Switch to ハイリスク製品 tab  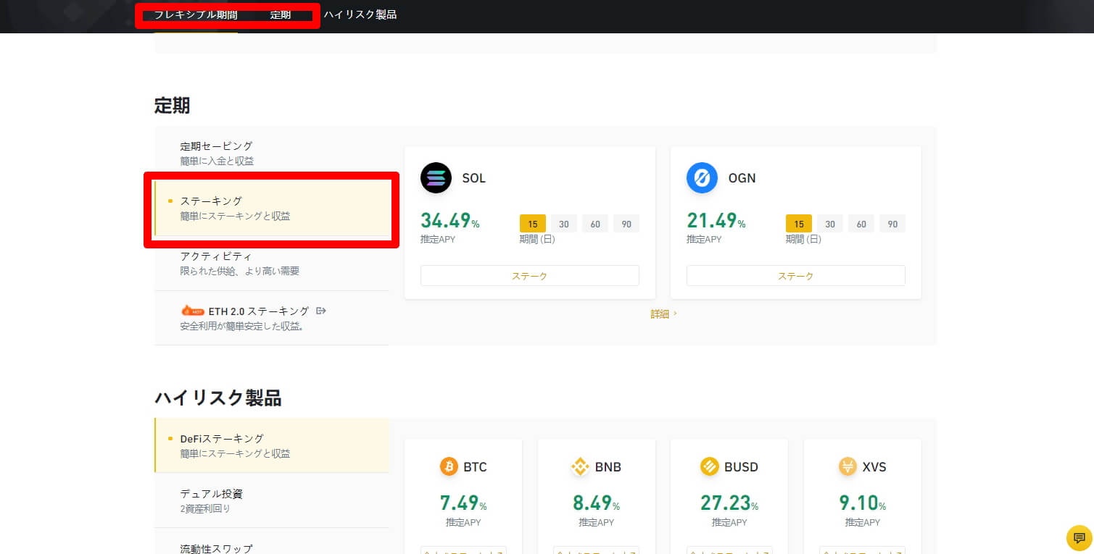(360, 14)
